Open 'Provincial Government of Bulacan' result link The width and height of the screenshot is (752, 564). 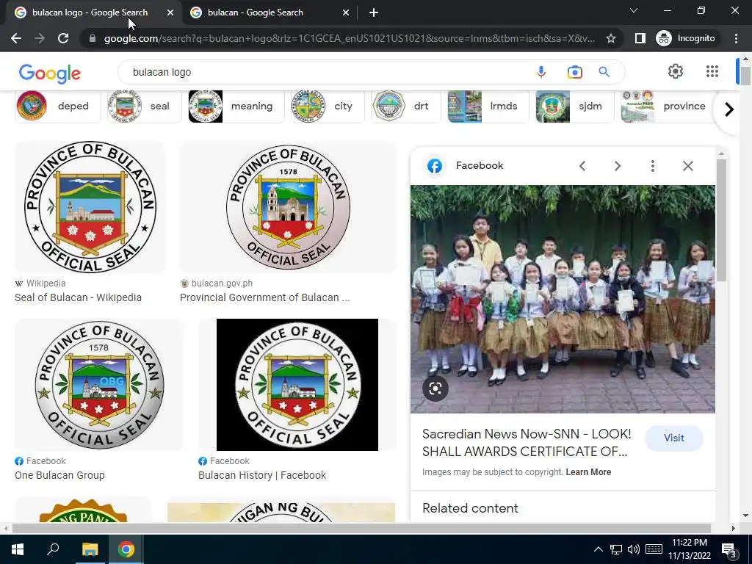pos(264,297)
